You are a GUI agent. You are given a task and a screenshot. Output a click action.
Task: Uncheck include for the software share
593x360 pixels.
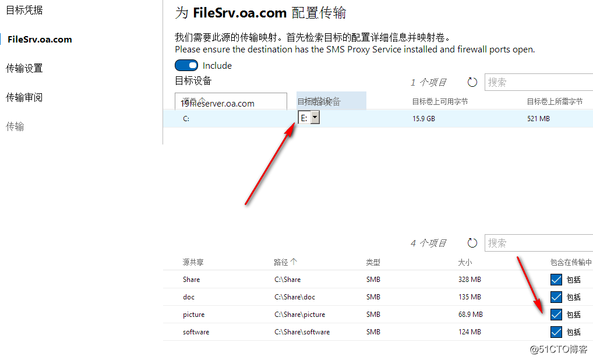(x=556, y=331)
